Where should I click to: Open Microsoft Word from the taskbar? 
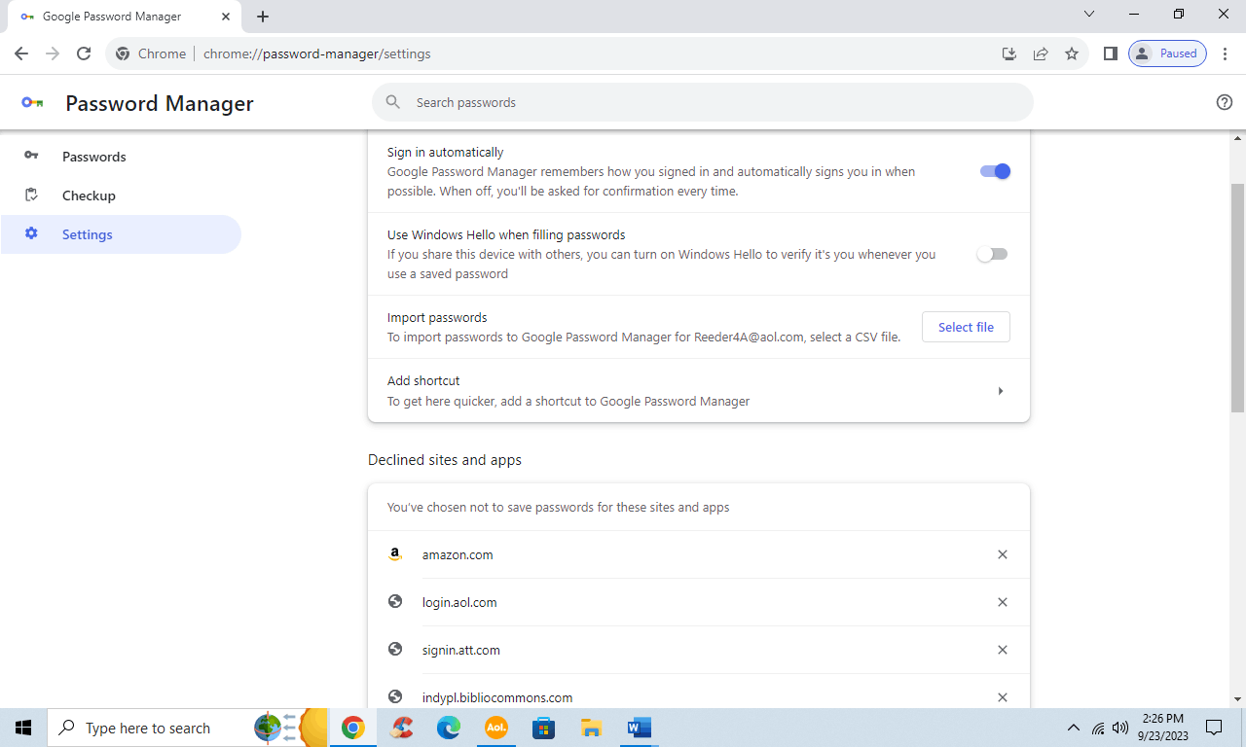point(640,728)
